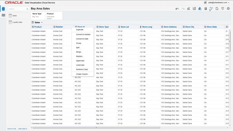This screenshot has width=233, height=131.
Task: Click numeric icon beside Store Long header
Action: click(x=141, y=27)
